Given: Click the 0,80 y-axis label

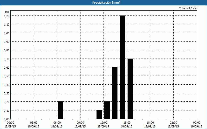Looking at the screenshot, I should 7,50.
